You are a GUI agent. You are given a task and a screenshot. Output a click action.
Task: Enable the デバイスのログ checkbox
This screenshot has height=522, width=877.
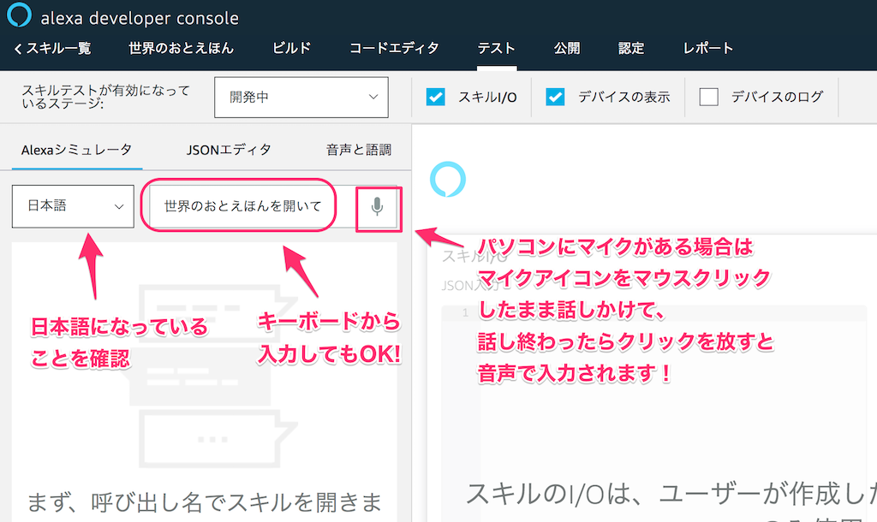[x=708, y=97]
